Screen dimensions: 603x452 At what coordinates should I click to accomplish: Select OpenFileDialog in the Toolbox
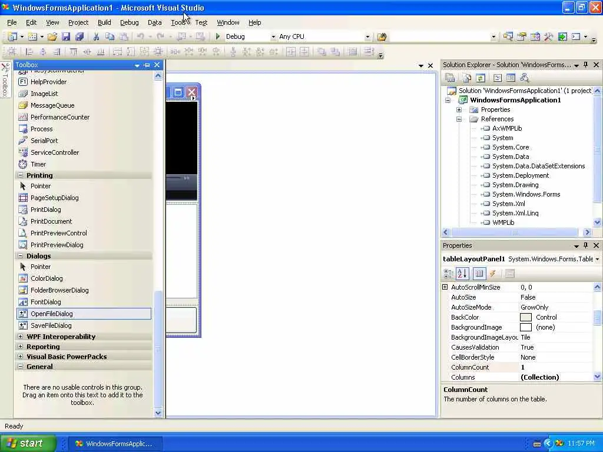(x=84, y=314)
